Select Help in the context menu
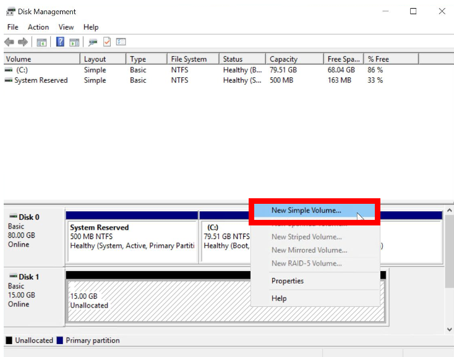 (x=279, y=298)
